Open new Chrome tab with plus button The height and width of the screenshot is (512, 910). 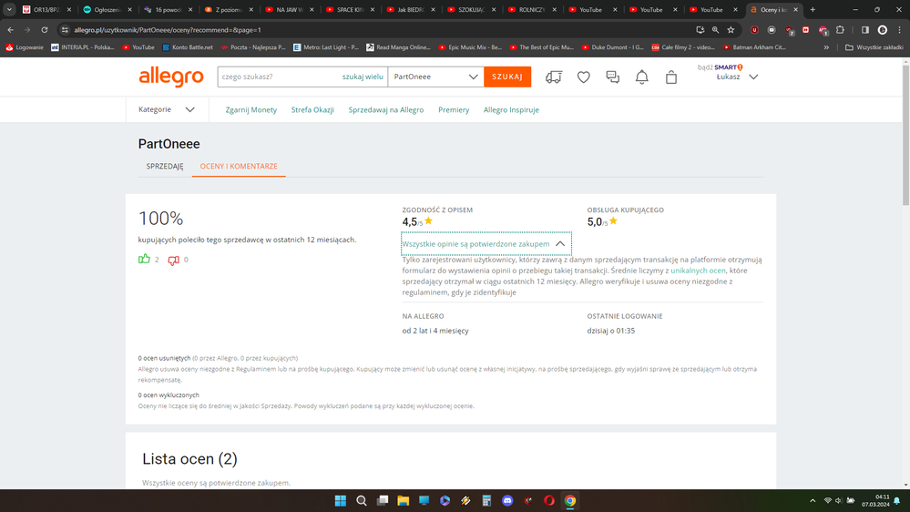[x=813, y=9]
